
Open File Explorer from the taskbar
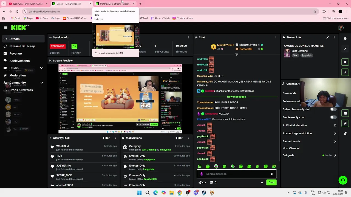[172, 193]
